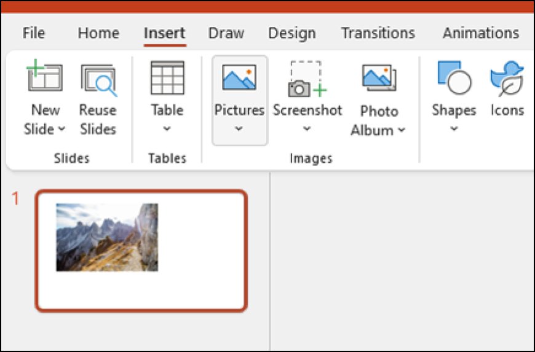Image resolution: width=535 pixels, height=352 pixels.
Task: Expand the New Slide dropdown arrow
Action: [x=61, y=130]
